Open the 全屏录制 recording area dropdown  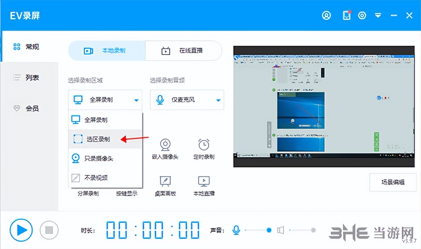105,100
